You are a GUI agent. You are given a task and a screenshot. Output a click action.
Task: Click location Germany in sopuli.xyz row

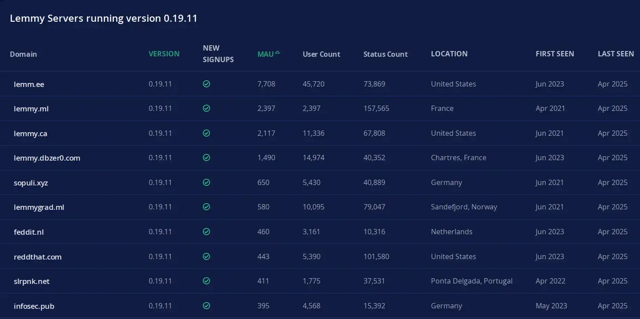click(446, 182)
